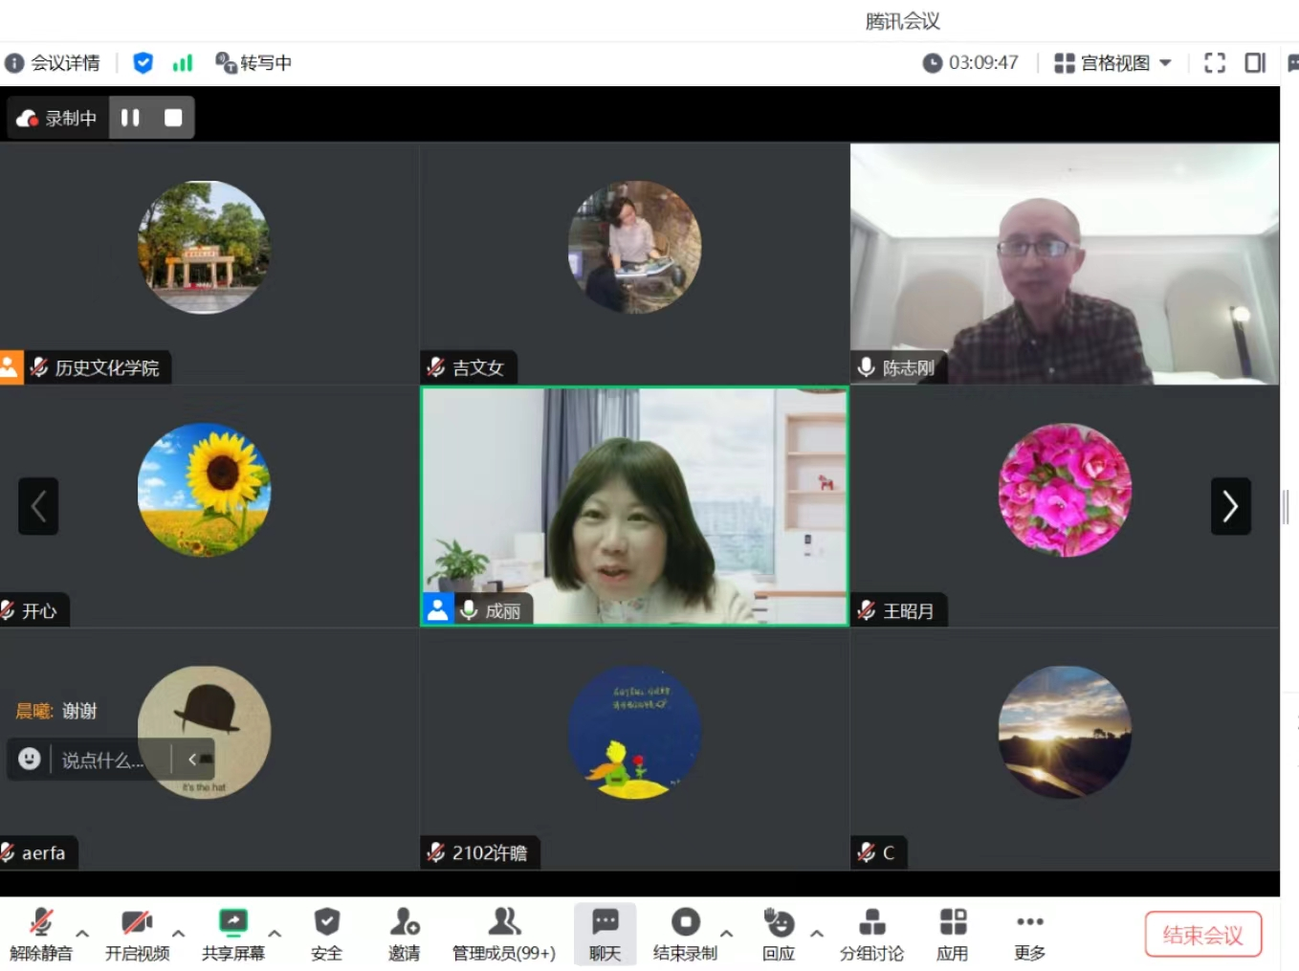Open the 聊天 chat panel
The width and height of the screenshot is (1299, 971).
click(x=605, y=933)
